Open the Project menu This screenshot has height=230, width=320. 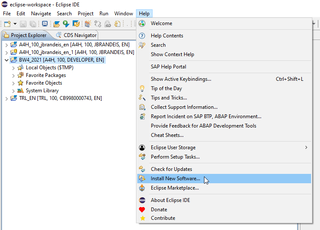[85, 14]
